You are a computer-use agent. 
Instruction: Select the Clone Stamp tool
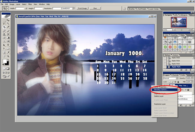(x=4, y=34)
